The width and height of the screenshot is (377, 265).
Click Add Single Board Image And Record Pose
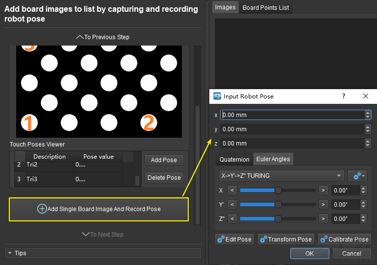tap(99, 209)
